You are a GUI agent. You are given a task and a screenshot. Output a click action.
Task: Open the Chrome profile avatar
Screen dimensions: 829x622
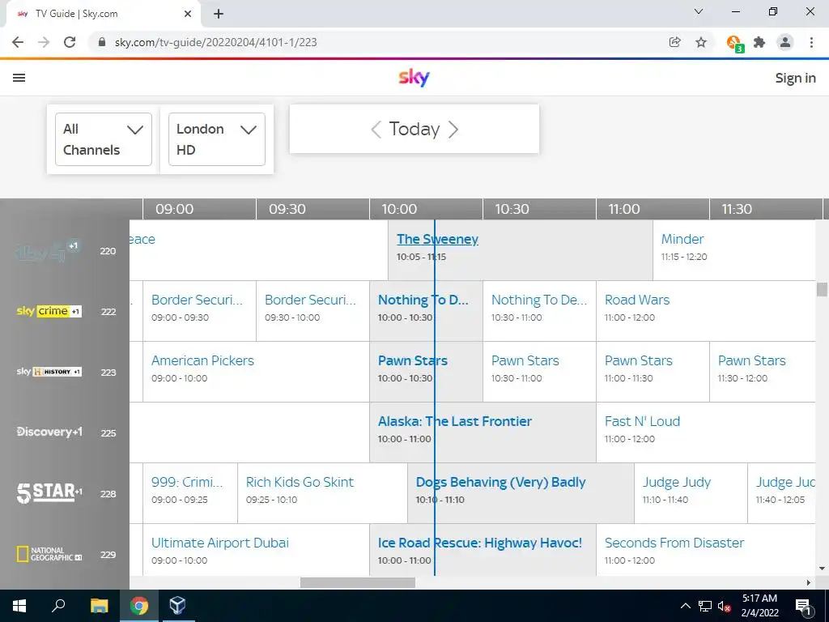tap(785, 42)
